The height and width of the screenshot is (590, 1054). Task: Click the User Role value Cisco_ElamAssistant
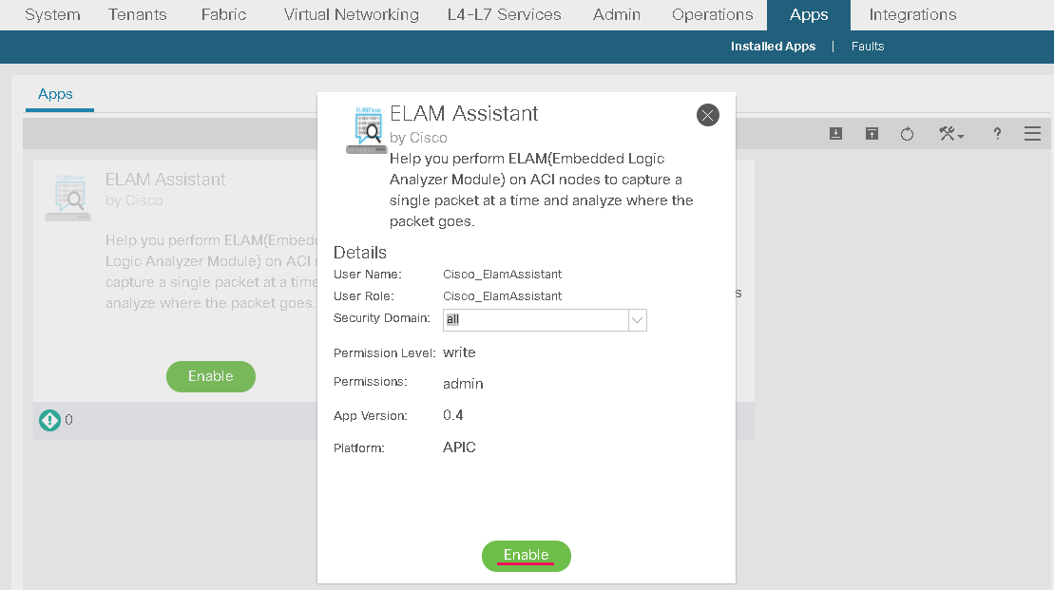click(502, 296)
